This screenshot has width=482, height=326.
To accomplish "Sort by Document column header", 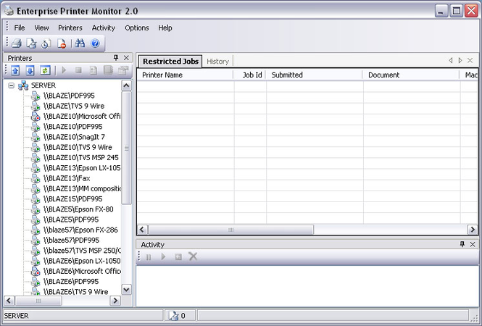I will 411,75.
